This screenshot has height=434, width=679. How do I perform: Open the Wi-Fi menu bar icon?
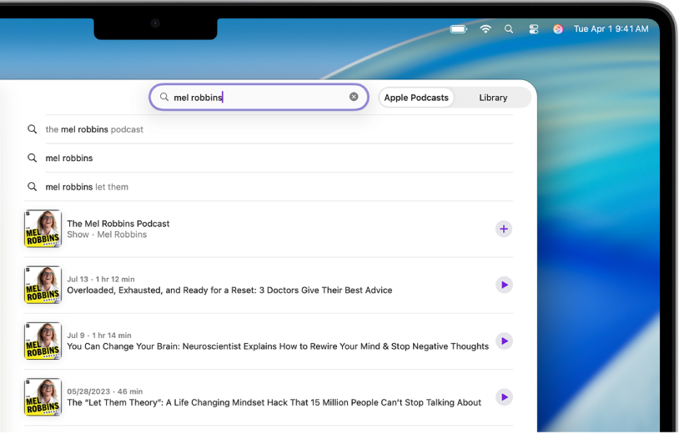coord(485,28)
